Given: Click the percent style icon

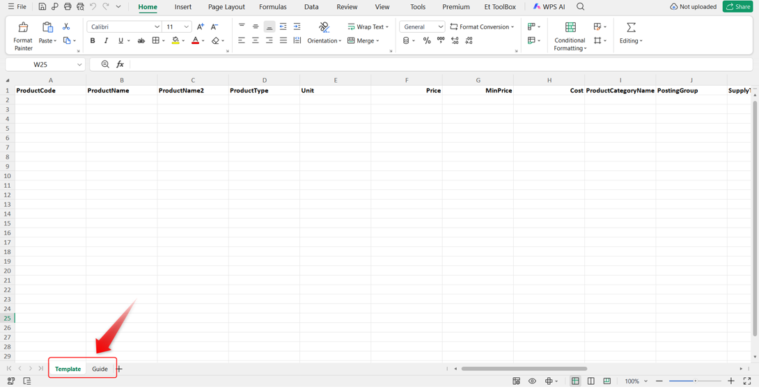Looking at the screenshot, I should click(427, 41).
